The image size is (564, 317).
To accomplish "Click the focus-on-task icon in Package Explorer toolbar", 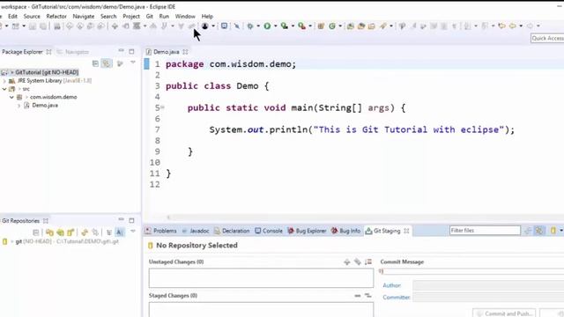I will click(x=120, y=63).
